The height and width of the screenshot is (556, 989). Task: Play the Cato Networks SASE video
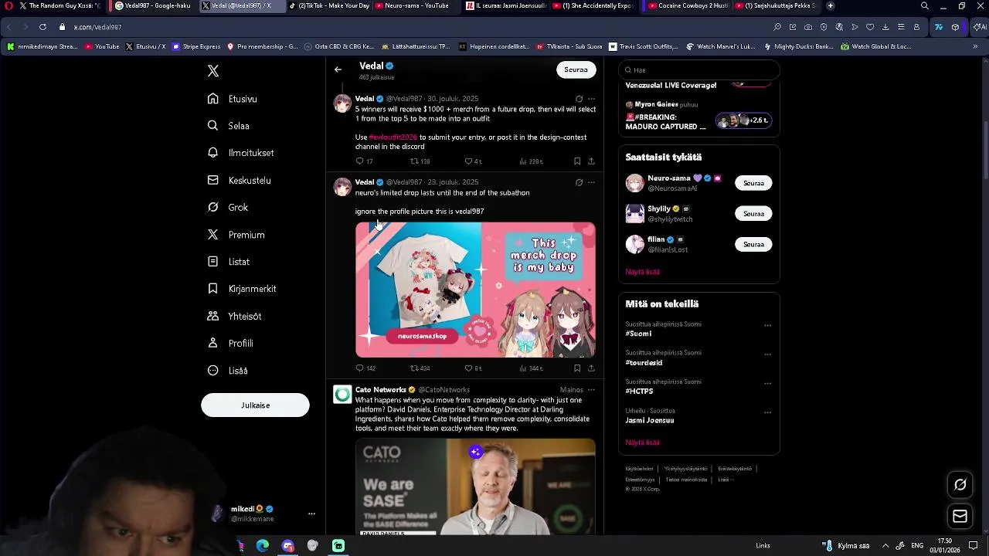click(475, 486)
